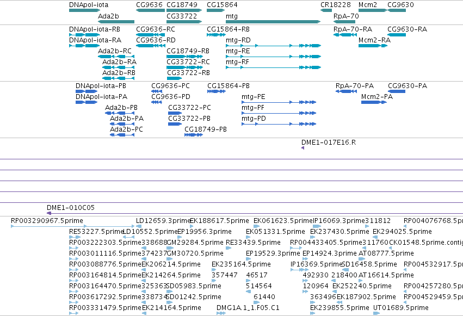This screenshot has height=316, width=463.
Task: Click the CG9630 gene label
Action: [x=400, y=5]
